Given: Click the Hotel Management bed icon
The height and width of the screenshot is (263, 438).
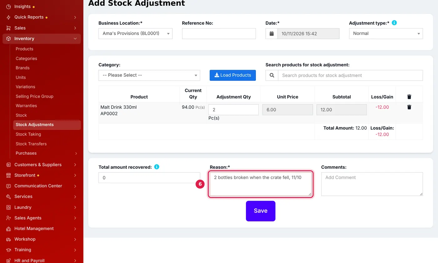Looking at the screenshot, I should click(8, 229).
